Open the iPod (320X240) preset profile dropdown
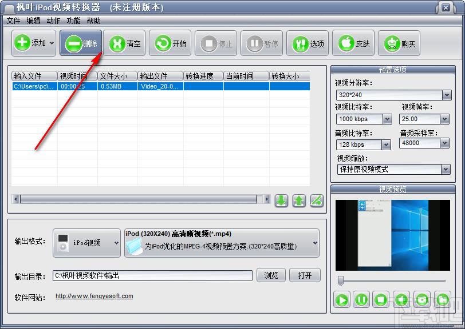465x329 pixels. (222, 243)
